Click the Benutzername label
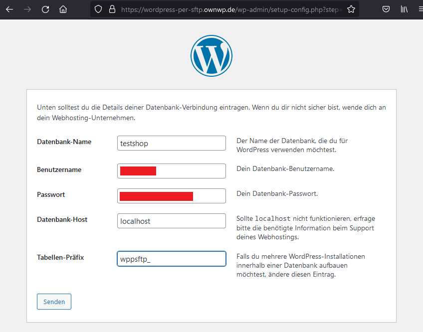This screenshot has width=423, height=332. coord(59,169)
